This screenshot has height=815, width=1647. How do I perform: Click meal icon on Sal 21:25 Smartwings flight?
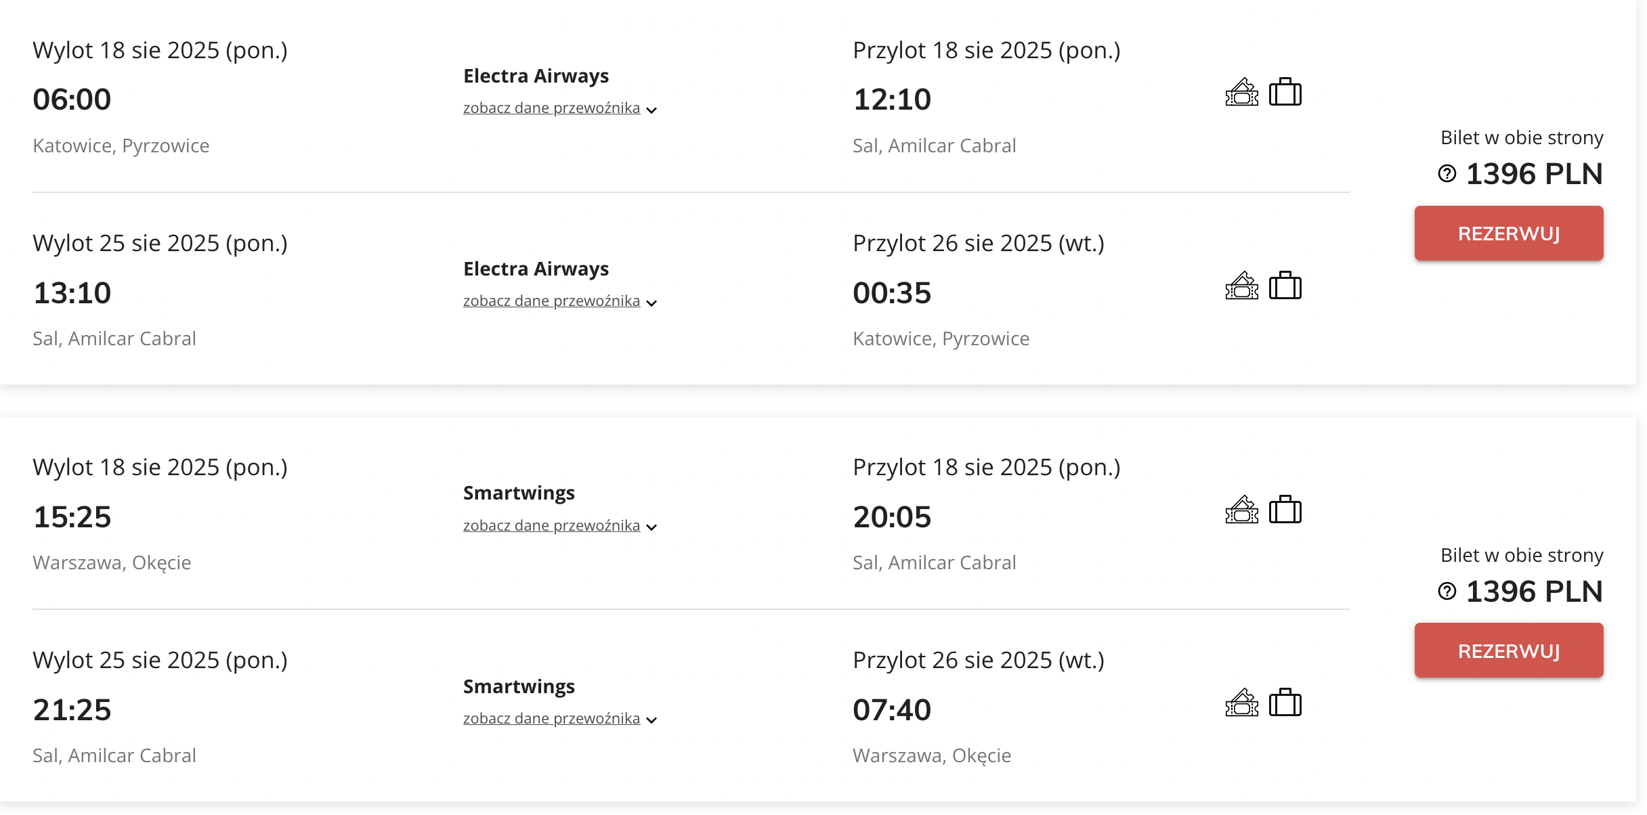[1241, 703]
